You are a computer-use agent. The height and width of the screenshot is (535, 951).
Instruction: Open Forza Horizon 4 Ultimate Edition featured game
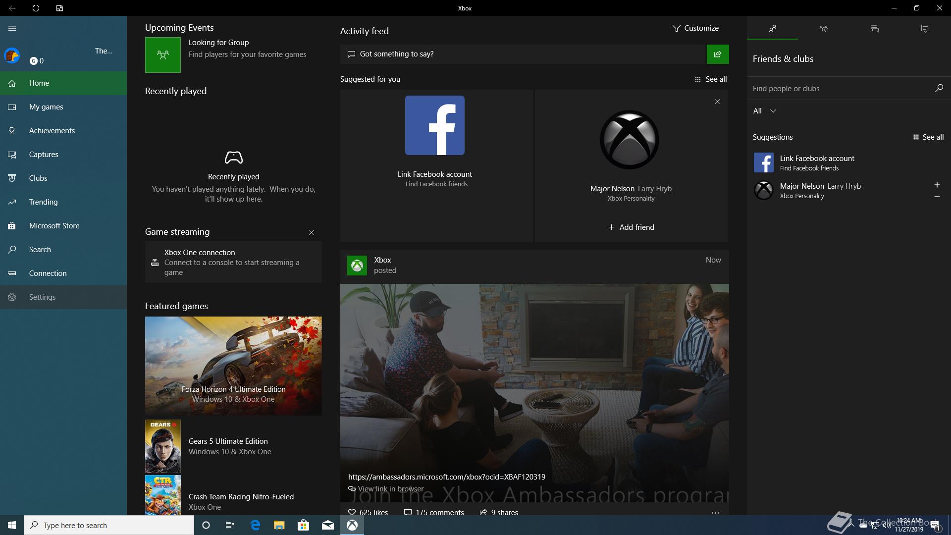pyautogui.click(x=233, y=366)
